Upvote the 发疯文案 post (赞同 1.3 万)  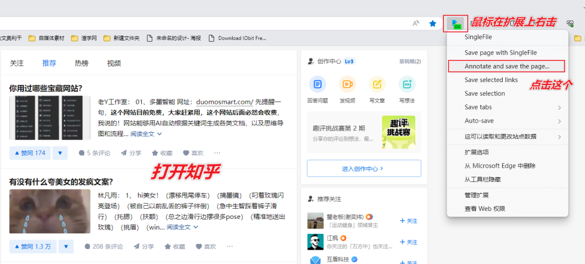point(33,246)
